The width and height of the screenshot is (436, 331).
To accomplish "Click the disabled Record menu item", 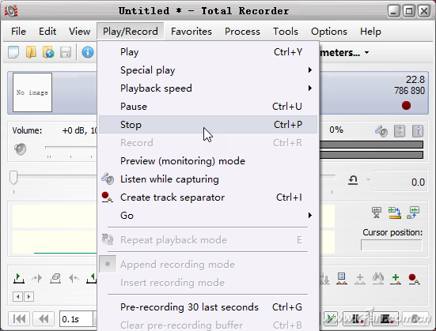I will coord(208,143).
